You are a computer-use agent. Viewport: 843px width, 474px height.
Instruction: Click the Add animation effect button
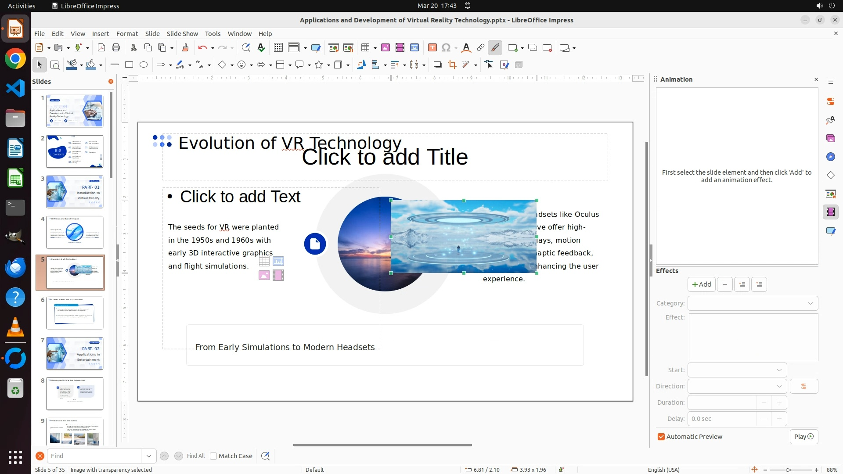(701, 284)
